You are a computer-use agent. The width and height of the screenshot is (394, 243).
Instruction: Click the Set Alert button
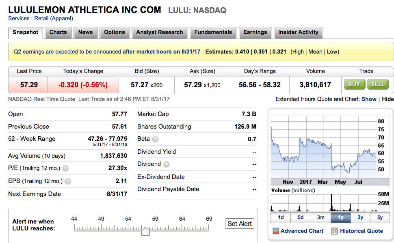tap(240, 224)
